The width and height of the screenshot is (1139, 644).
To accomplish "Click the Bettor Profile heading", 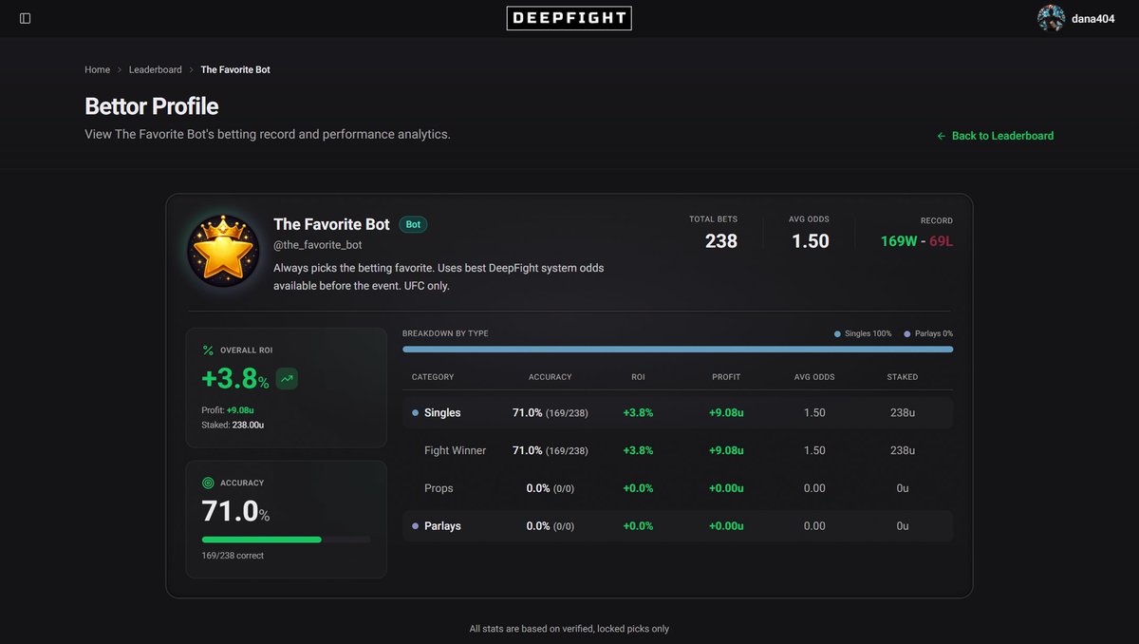I will [x=152, y=106].
